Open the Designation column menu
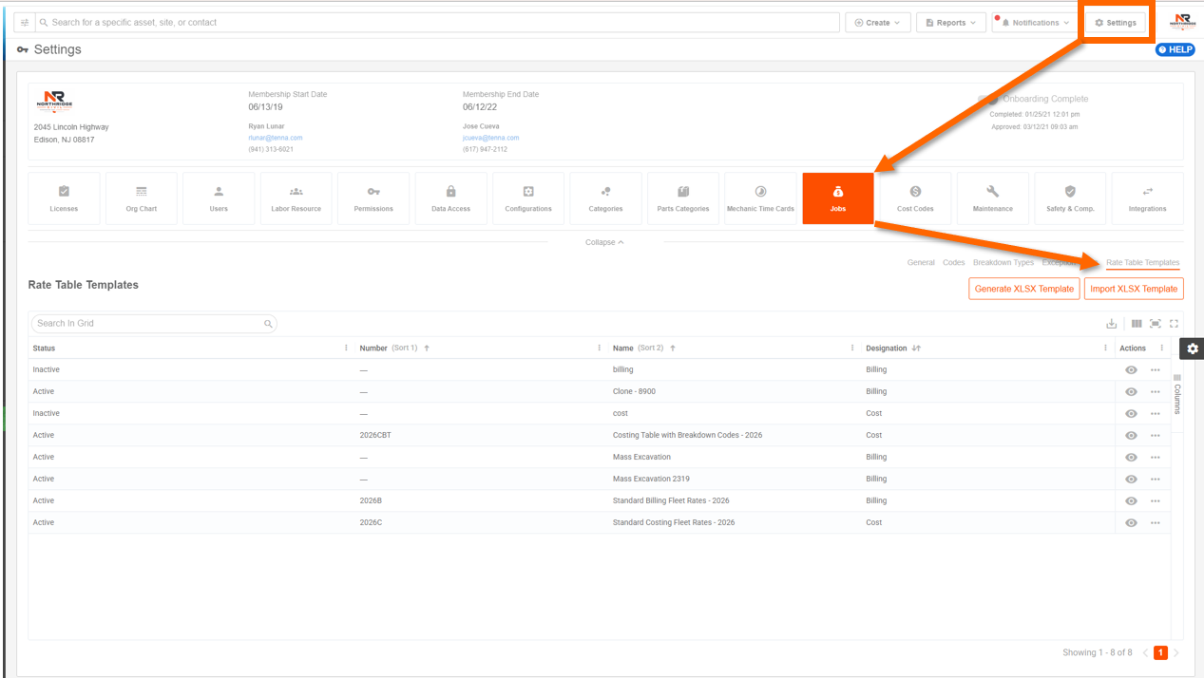The image size is (1204, 678). 1105,348
